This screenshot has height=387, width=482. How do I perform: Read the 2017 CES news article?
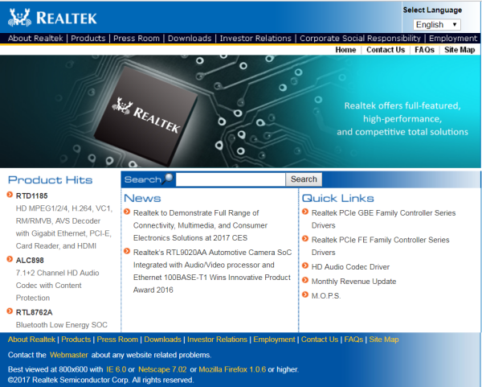pos(200,225)
